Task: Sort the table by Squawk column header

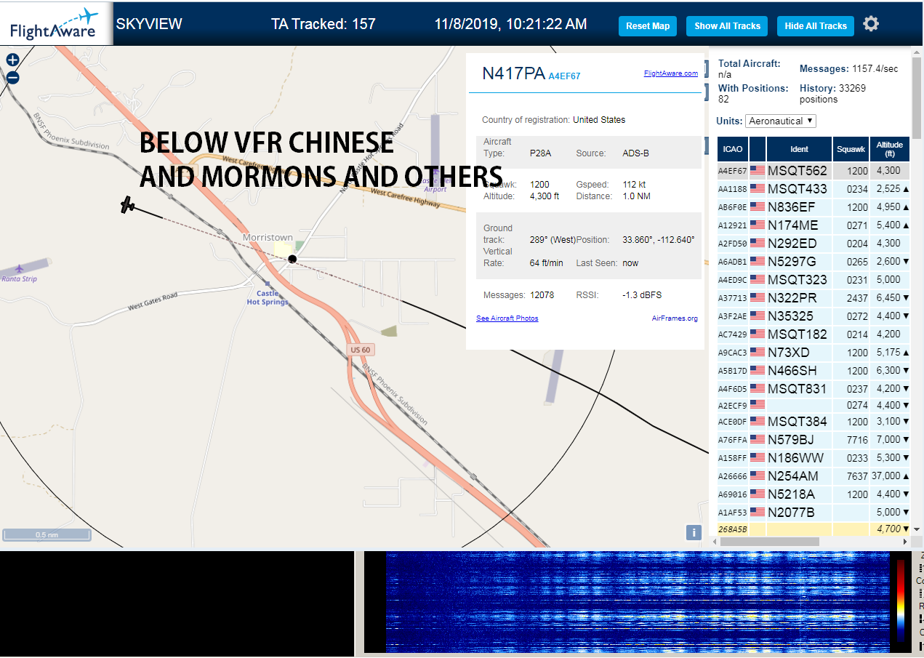Action: tap(851, 149)
